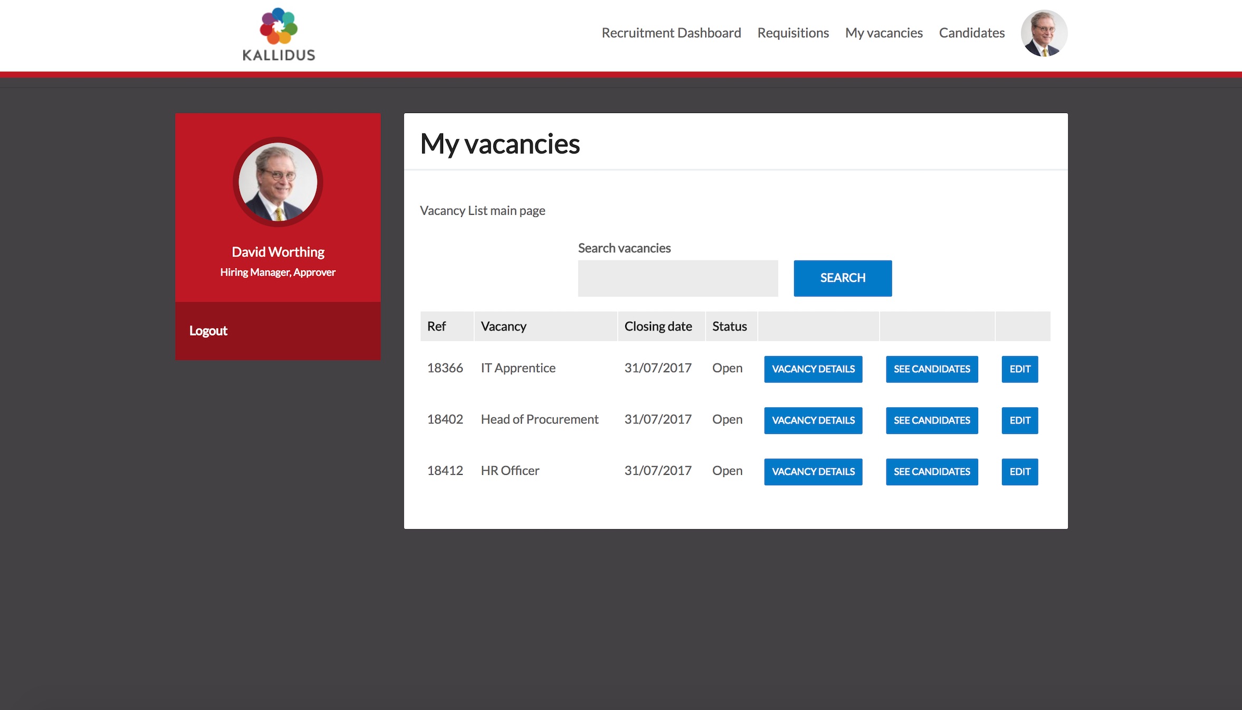Show candidates for HR Officer vacancy

932,472
